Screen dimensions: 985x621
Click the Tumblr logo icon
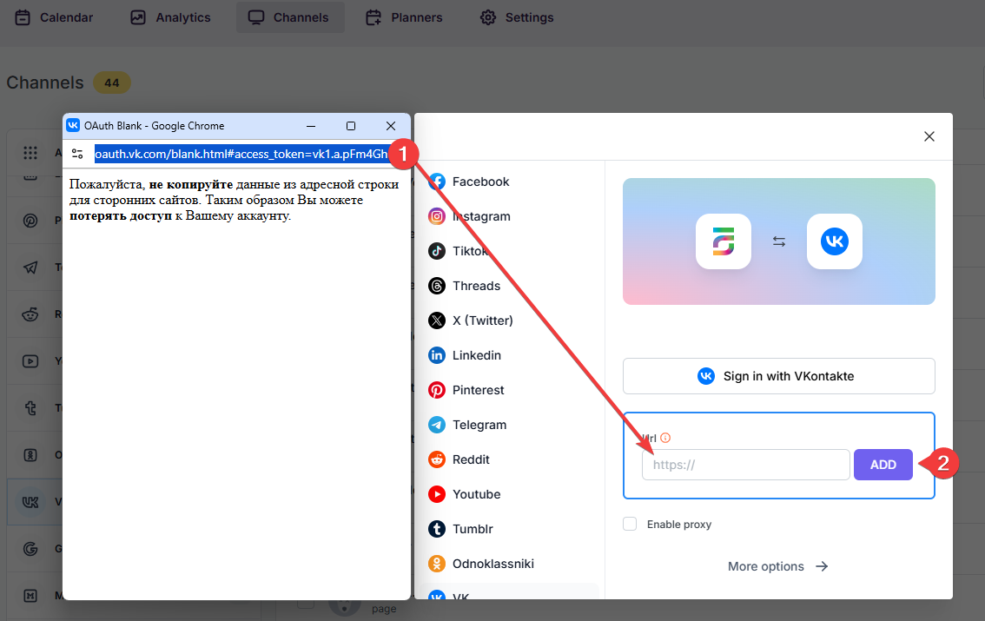tap(437, 529)
